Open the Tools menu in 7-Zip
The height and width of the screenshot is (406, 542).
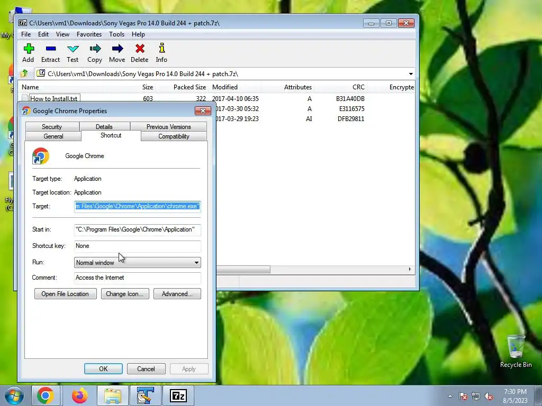[116, 34]
